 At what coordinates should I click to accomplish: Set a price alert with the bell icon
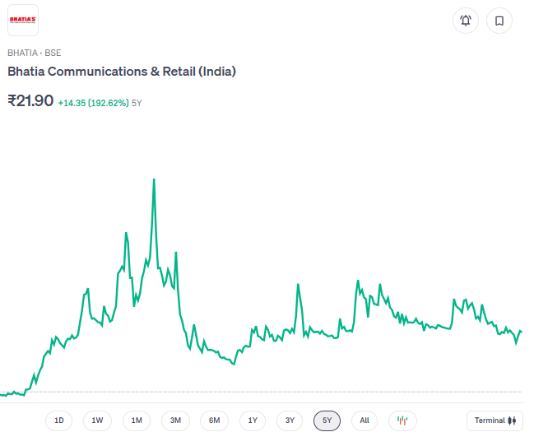pos(466,21)
